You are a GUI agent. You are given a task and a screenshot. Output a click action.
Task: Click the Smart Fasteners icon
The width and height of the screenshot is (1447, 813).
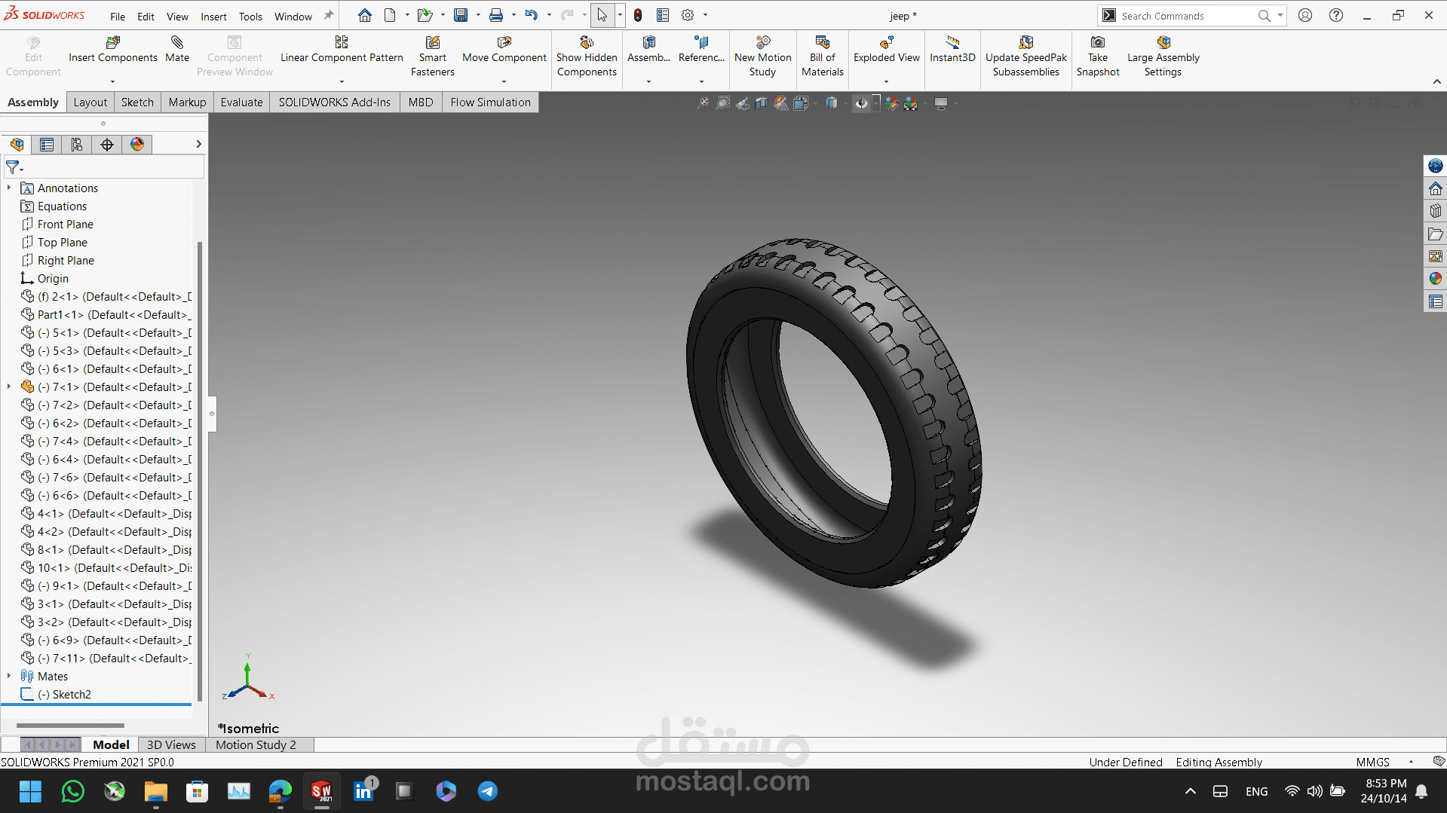(432, 43)
